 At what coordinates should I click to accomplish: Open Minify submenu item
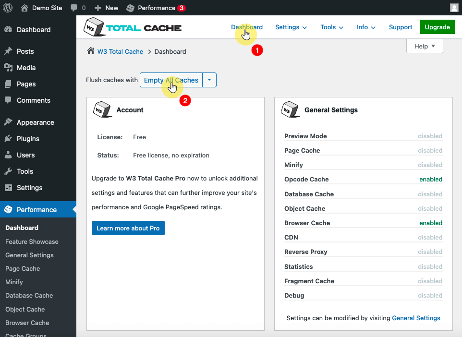pos(14,282)
